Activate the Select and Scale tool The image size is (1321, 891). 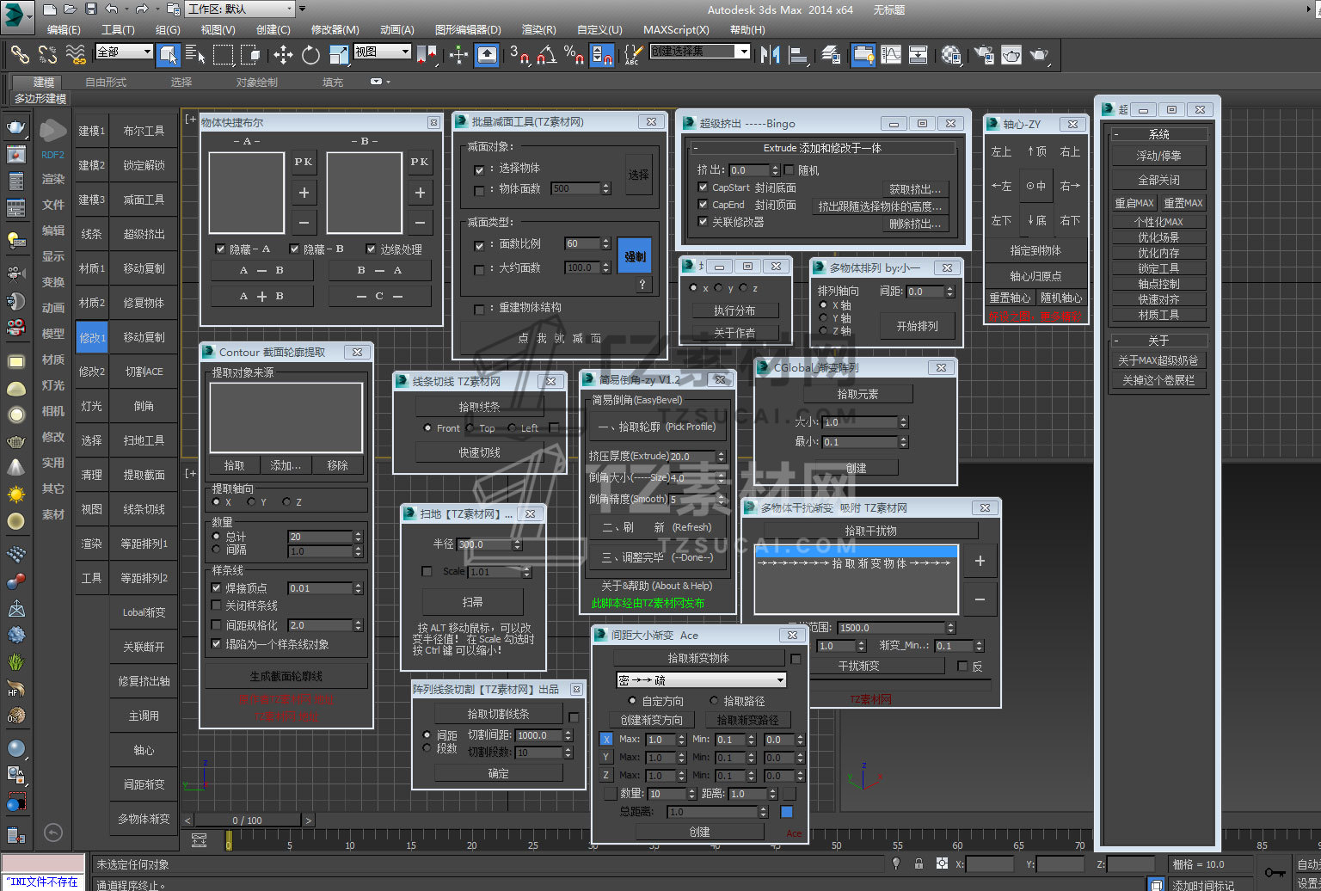tap(339, 54)
